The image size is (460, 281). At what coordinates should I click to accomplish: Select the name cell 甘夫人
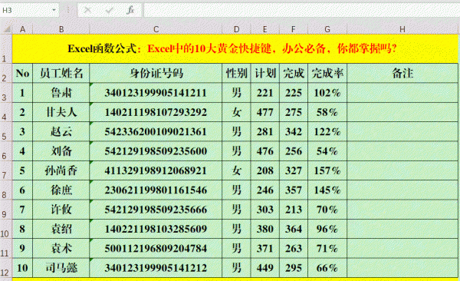[x=61, y=112]
